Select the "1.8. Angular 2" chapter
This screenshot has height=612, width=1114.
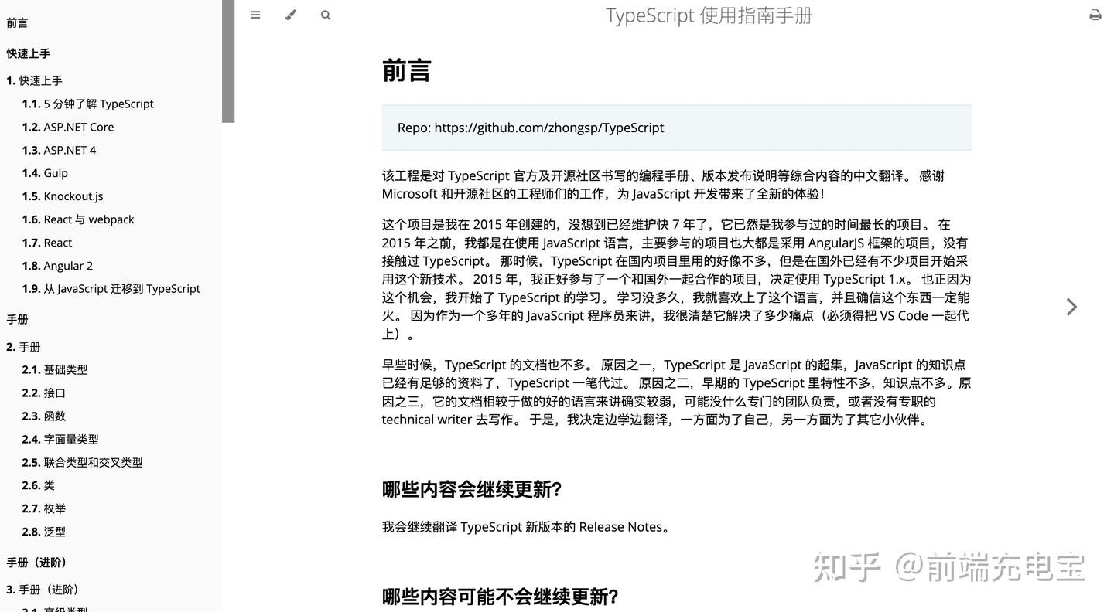[x=56, y=265]
